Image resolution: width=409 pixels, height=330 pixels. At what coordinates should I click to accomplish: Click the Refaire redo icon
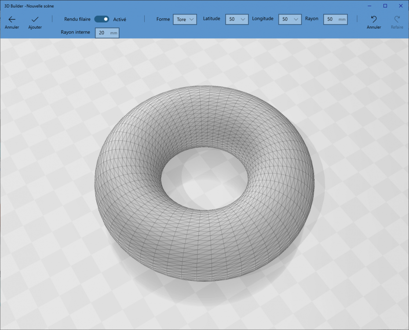click(x=397, y=19)
